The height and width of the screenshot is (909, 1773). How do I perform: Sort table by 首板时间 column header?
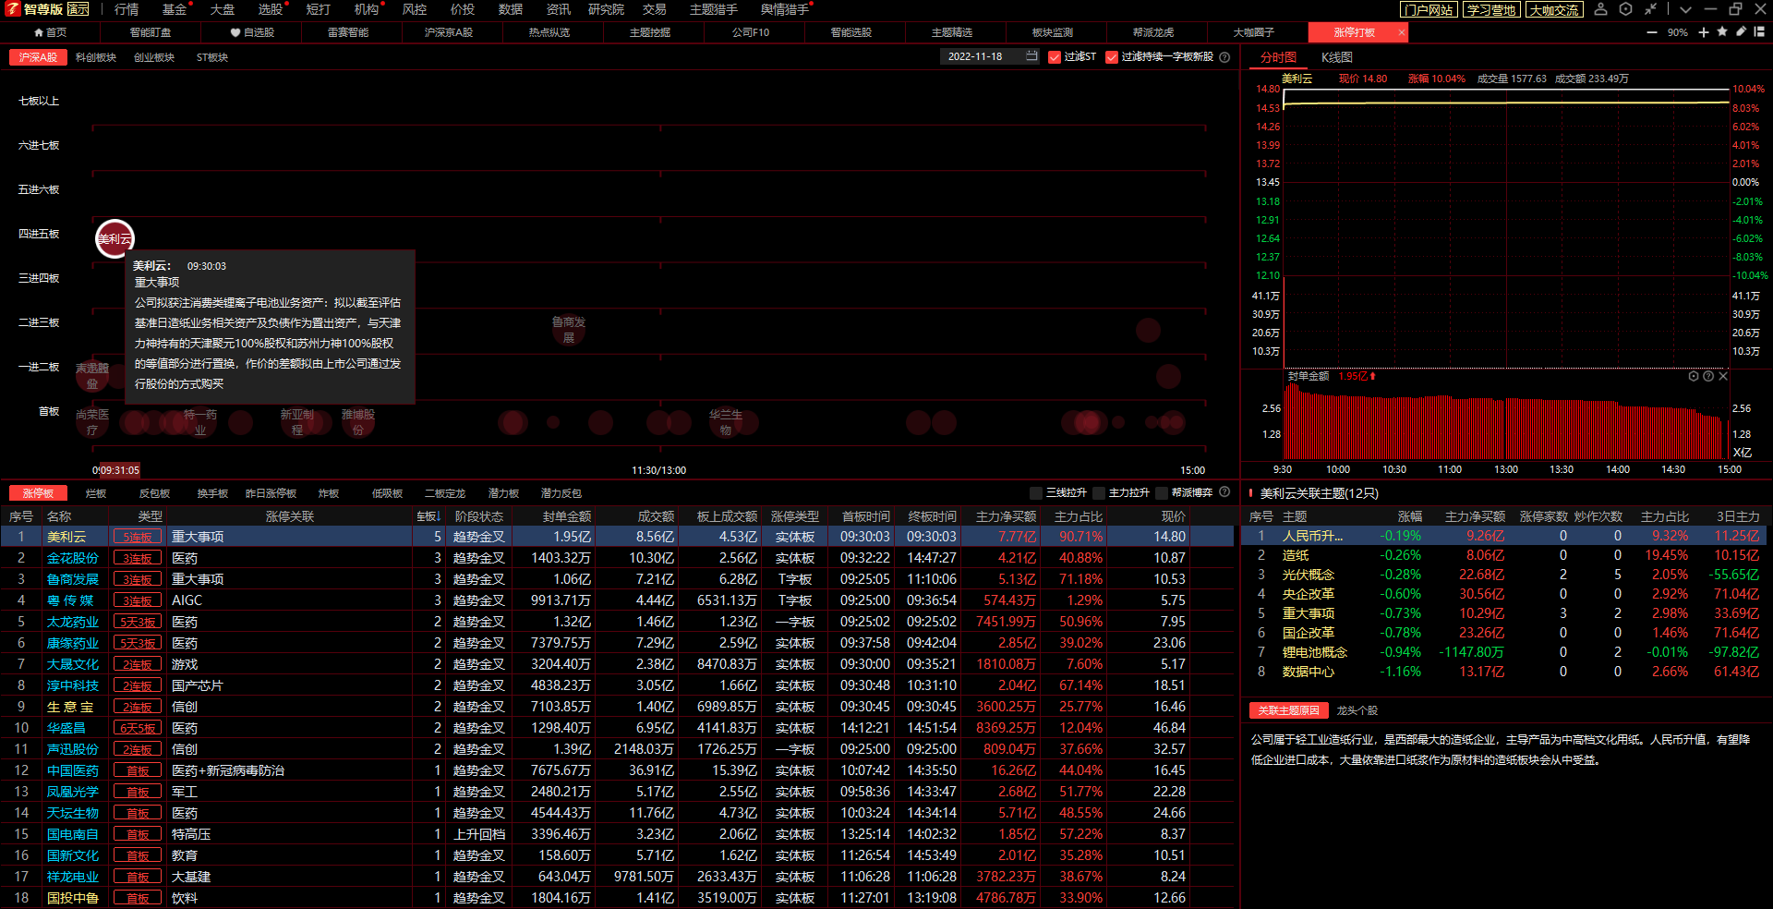click(865, 516)
